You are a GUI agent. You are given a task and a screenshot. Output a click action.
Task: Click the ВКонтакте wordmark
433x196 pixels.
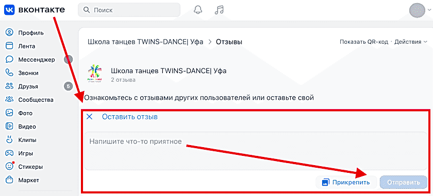coord(42,10)
